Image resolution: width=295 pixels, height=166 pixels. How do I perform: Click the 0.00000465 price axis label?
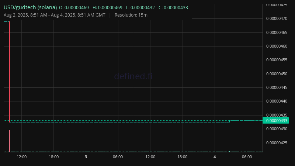(x=277, y=32)
